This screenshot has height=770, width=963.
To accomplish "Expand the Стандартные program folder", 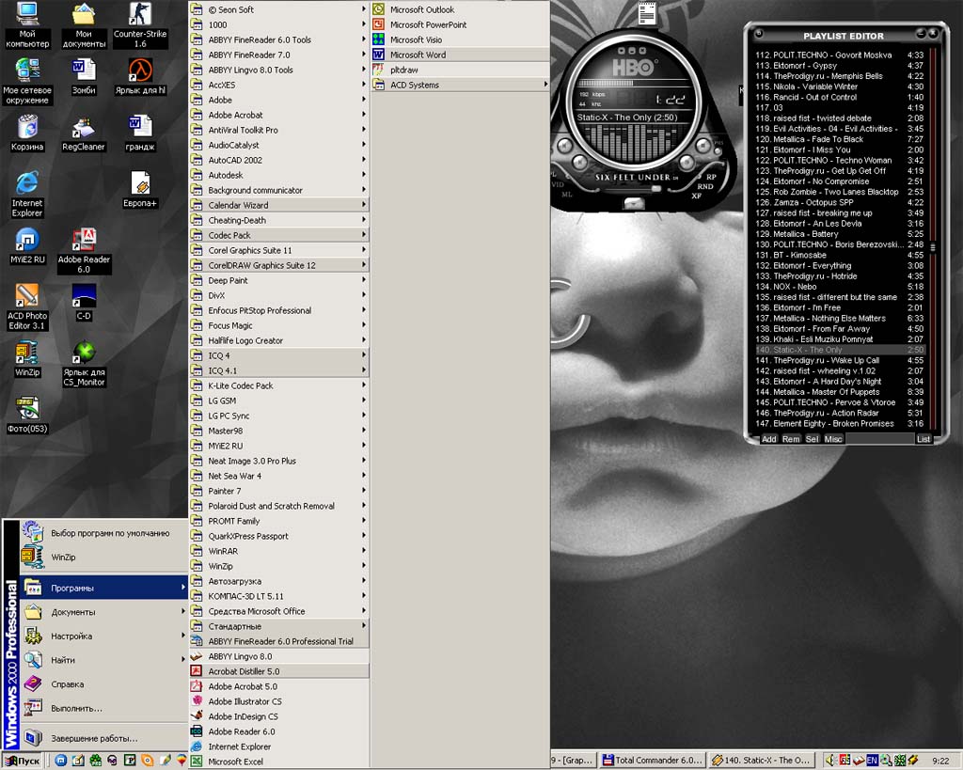I will click(279, 626).
